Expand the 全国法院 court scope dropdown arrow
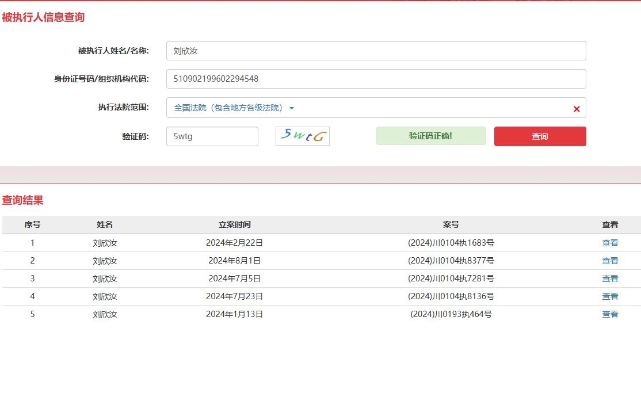This screenshot has height=393, width=641. 292,108
